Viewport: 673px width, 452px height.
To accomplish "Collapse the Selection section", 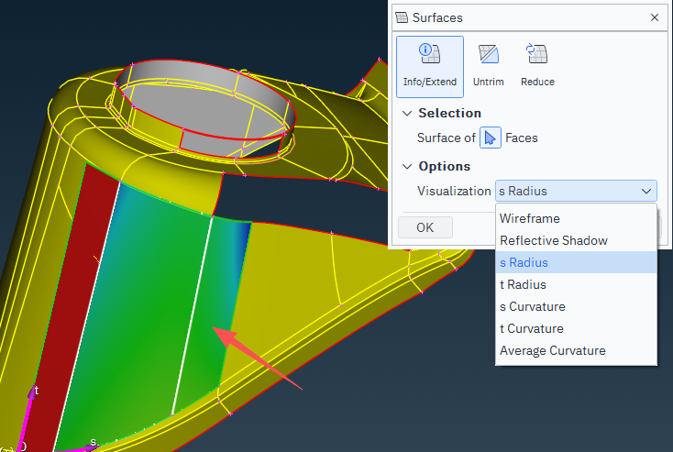I will point(407,113).
